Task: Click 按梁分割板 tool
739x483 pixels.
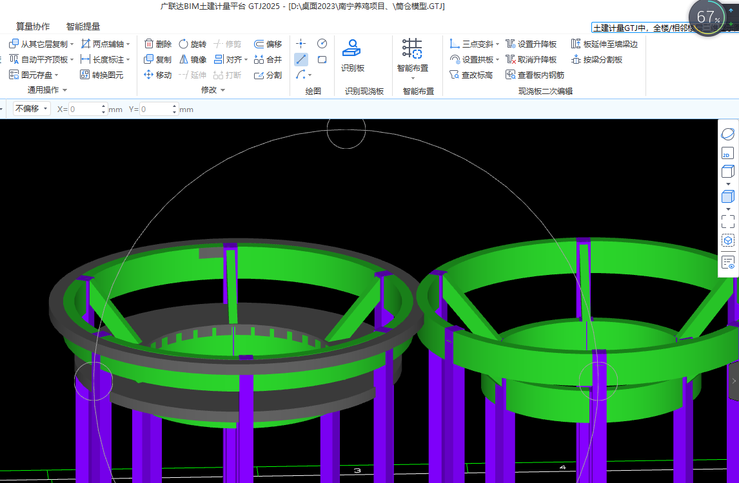Action: click(x=596, y=59)
